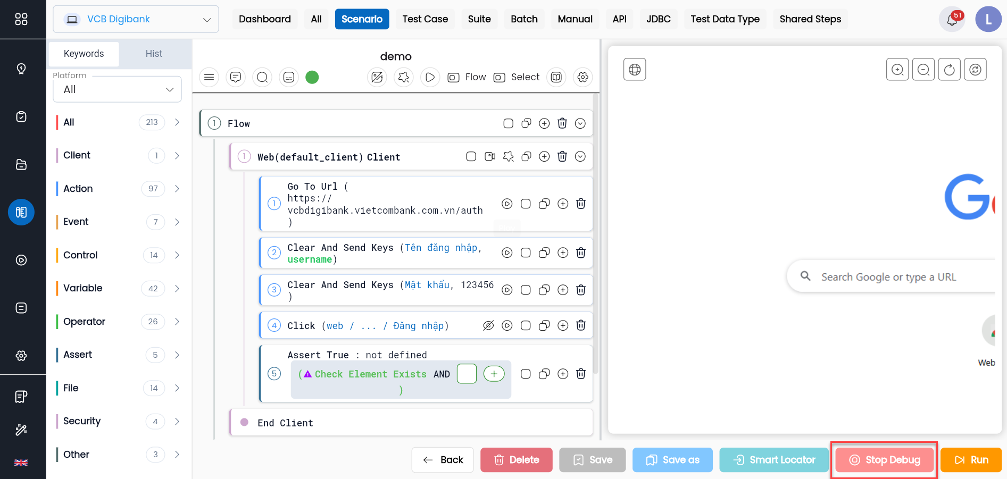The width and height of the screenshot is (1007, 479).
Task: Open the comment icon in demo toolbar
Action: (x=236, y=78)
